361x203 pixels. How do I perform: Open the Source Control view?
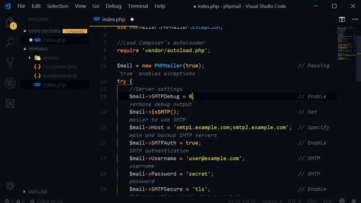click(10, 63)
